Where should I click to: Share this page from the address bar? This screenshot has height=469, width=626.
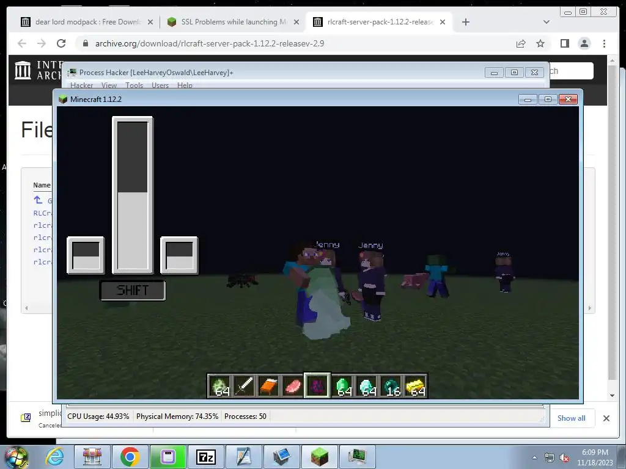(x=521, y=43)
